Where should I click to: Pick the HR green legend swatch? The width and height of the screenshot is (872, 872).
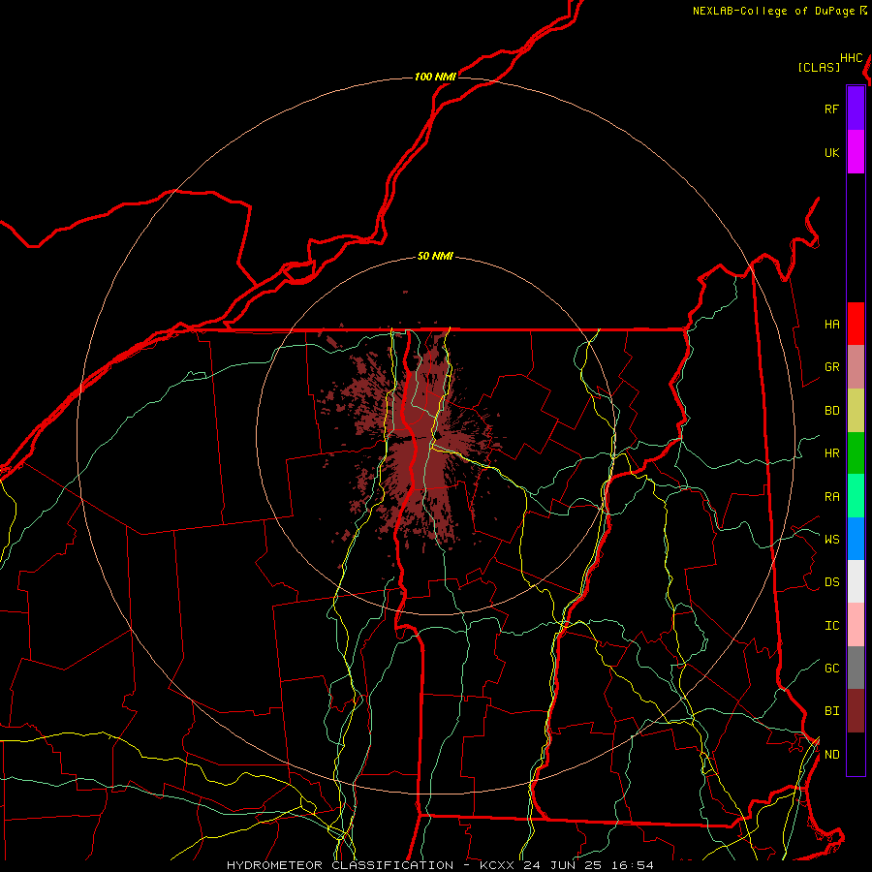coord(856,453)
